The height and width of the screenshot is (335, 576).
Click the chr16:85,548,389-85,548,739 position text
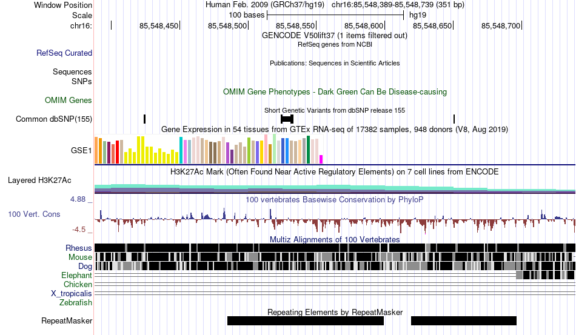click(398, 5)
